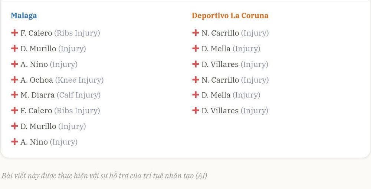Select the injury icon of the first F. Calero entry

[x=14, y=33]
